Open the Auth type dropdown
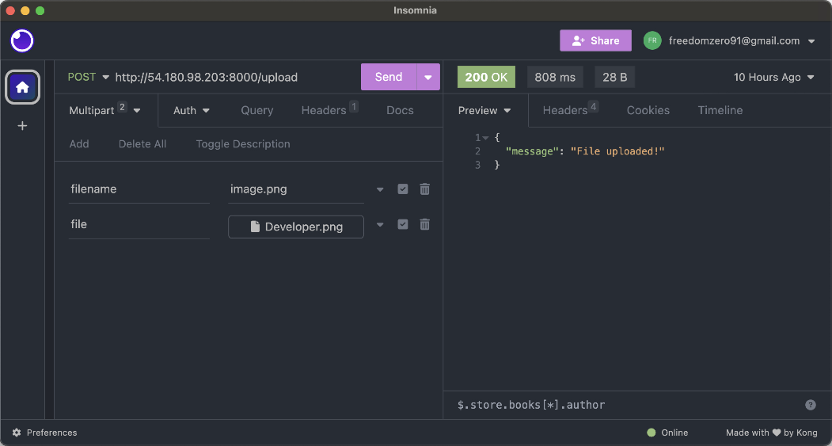The height and width of the screenshot is (446, 832). 192,110
